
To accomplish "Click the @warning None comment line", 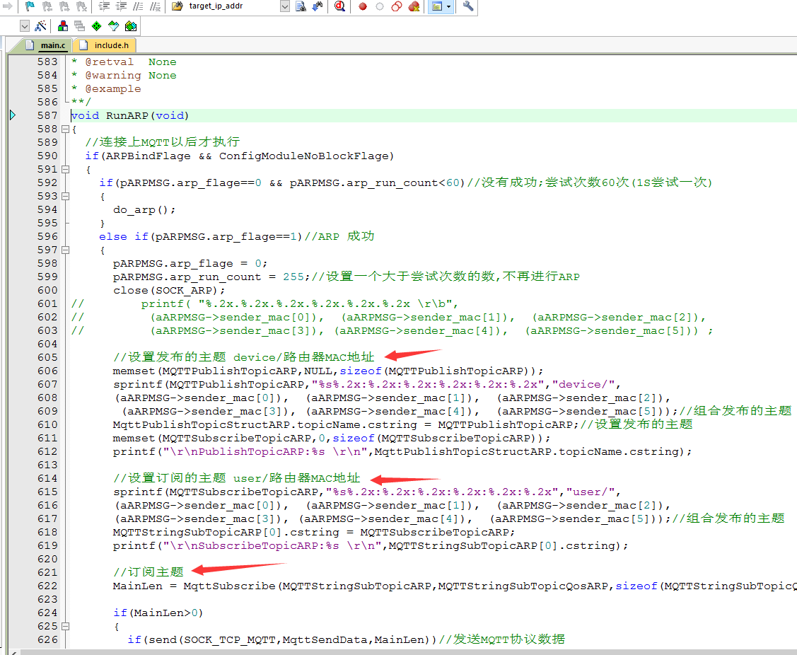I will (124, 75).
